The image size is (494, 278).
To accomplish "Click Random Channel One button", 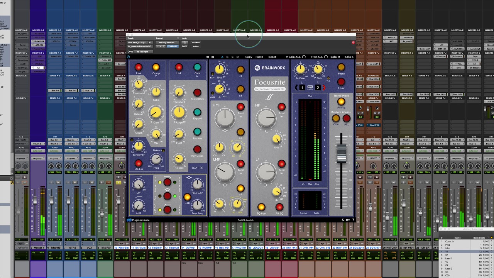I will coord(336,119).
